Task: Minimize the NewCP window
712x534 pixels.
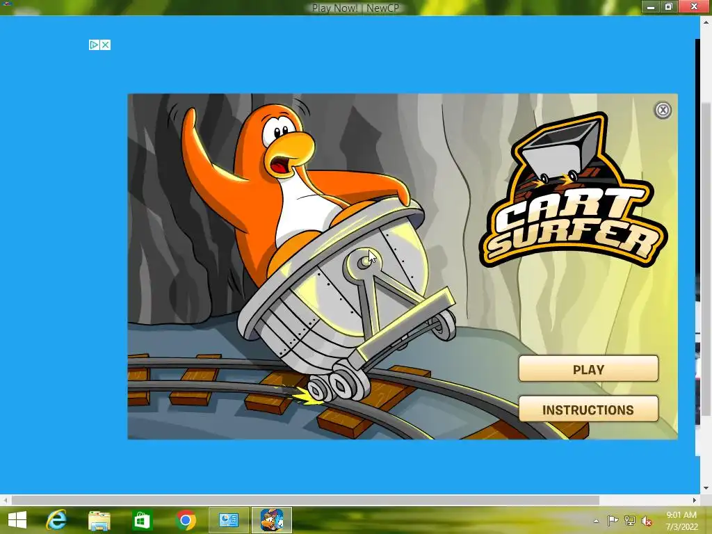Action: pyautogui.click(x=651, y=7)
